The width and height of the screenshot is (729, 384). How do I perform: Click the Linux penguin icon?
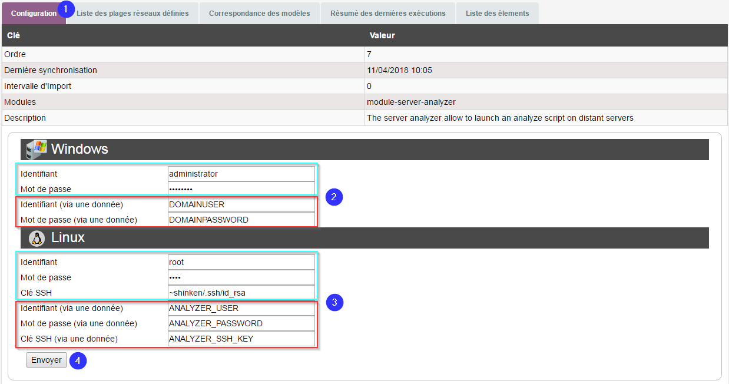pos(37,238)
